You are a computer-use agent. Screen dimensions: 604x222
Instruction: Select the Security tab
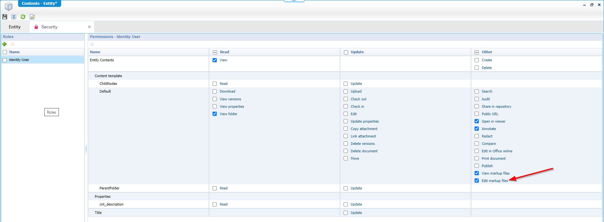click(49, 27)
